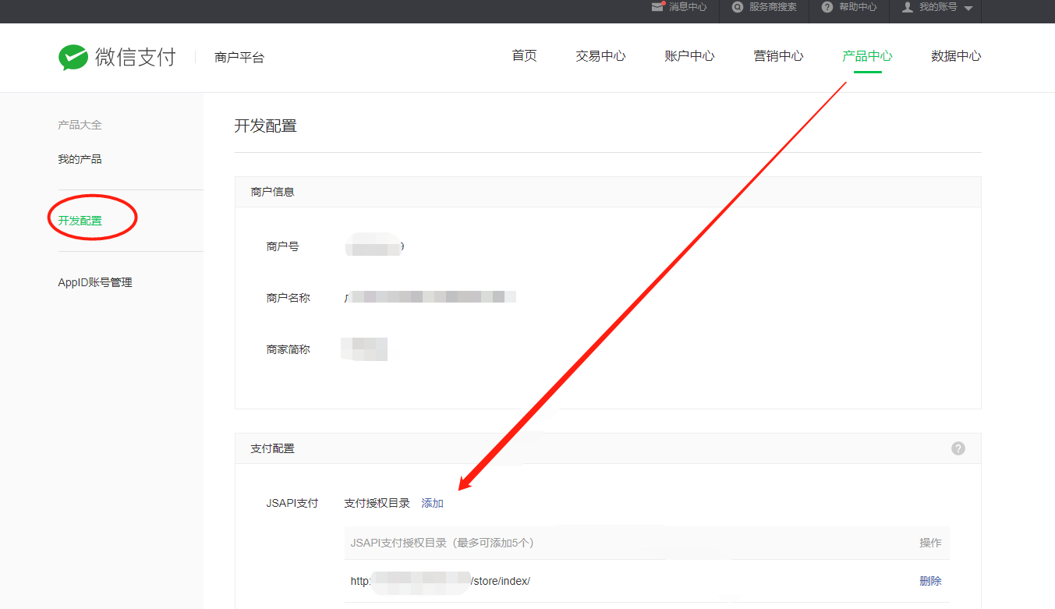
Task: Open the 首页 navigation tab
Action: [524, 56]
